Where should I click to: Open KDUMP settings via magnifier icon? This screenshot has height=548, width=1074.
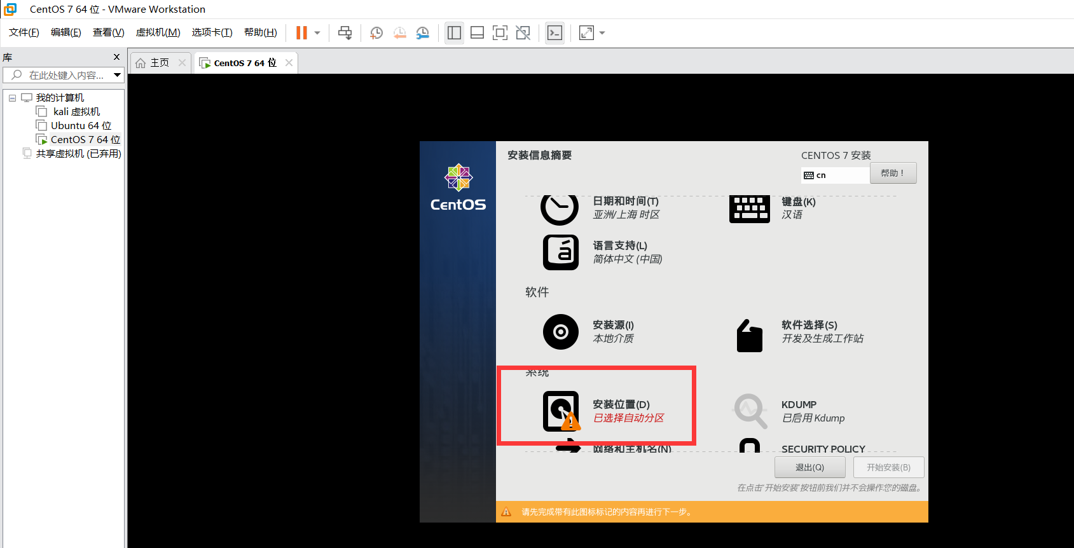[750, 411]
